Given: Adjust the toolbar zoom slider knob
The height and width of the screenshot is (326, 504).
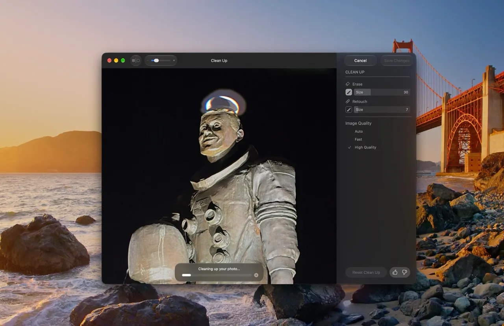Looking at the screenshot, I should click(x=156, y=61).
